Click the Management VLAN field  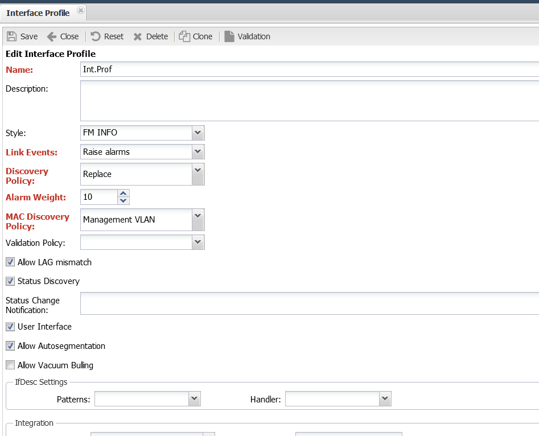coord(136,219)
